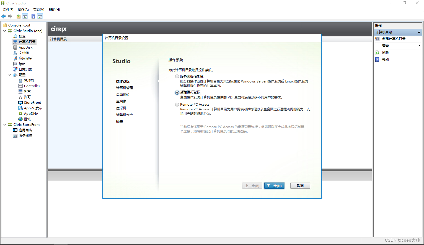The height and width of the screenshot is (245, 424).
Task: Click the 上一步(B) button
Action: coord(252,186)
